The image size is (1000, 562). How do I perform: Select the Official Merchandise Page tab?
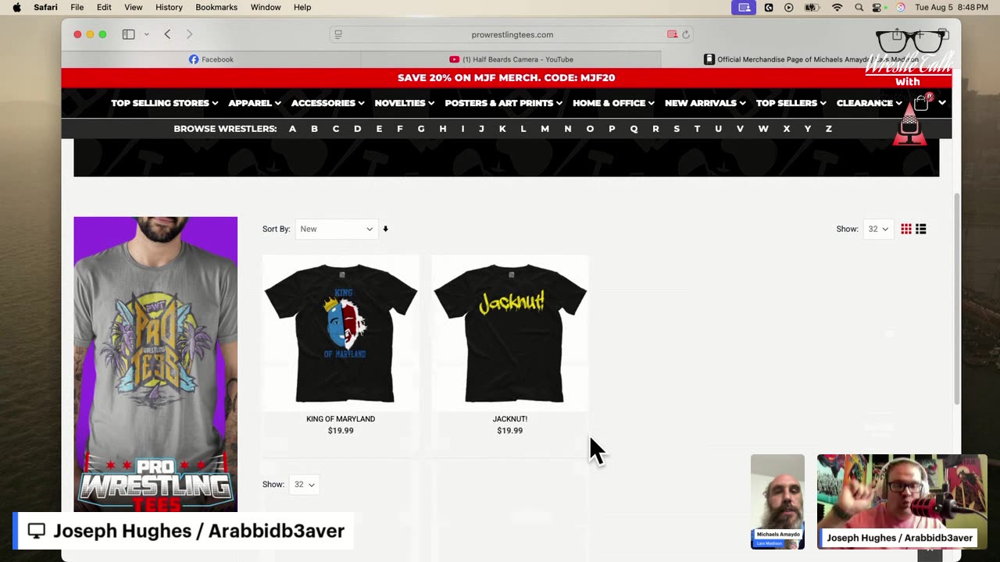tap(811, 59)
